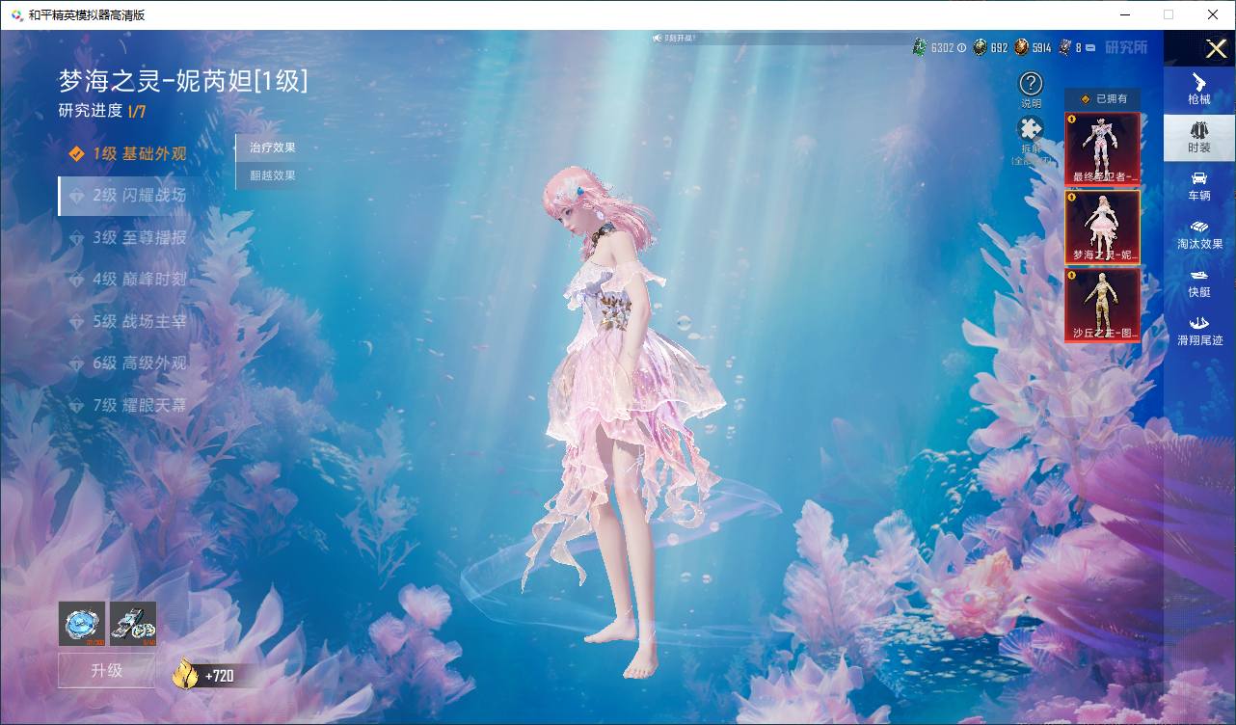Screen dimensions: 1236x725
Task: Toggle the 已拥有 owned filter
Action: (x=1102, y=99)
